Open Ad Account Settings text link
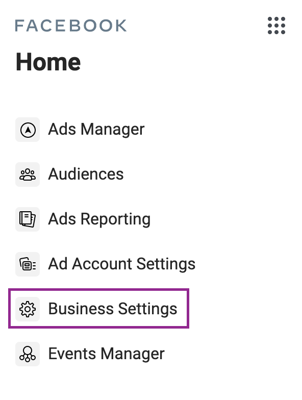The image size is (302, 400). (x=122, y=264)
